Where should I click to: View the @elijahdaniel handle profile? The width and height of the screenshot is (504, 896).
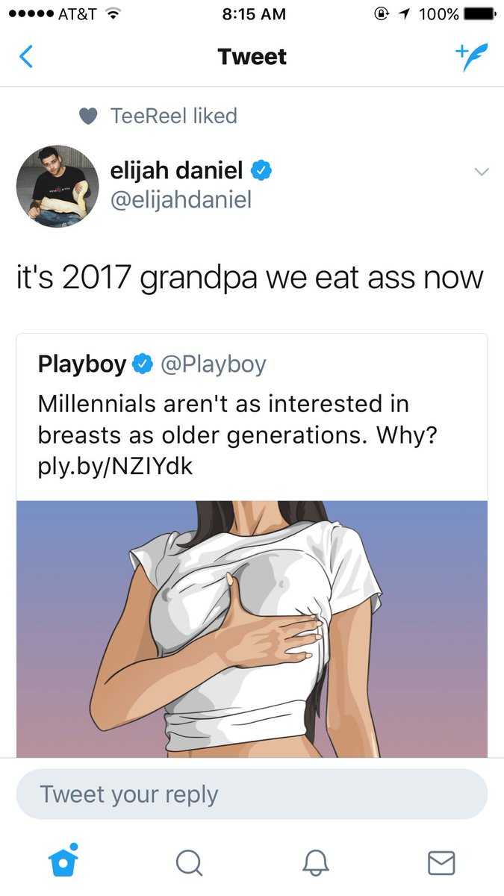181,199
